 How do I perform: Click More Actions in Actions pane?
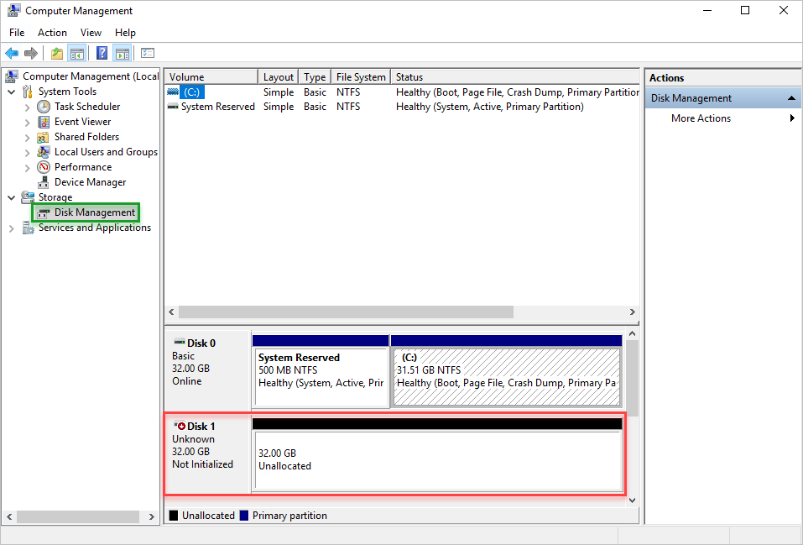coord(701,118)
